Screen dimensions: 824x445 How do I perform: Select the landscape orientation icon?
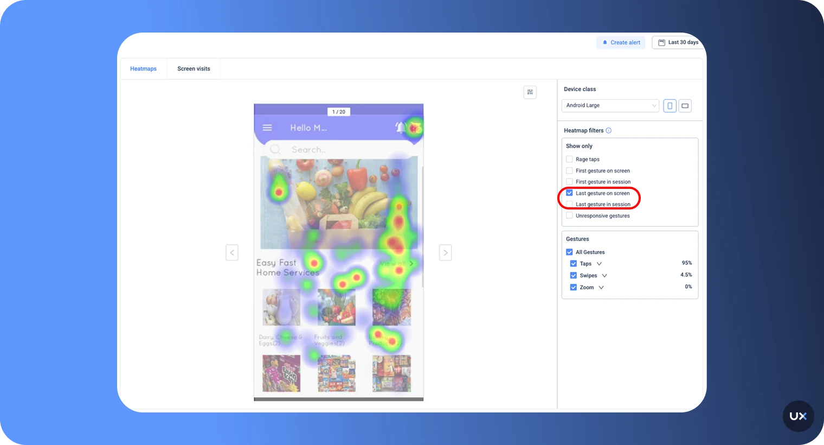coord(685,106)
